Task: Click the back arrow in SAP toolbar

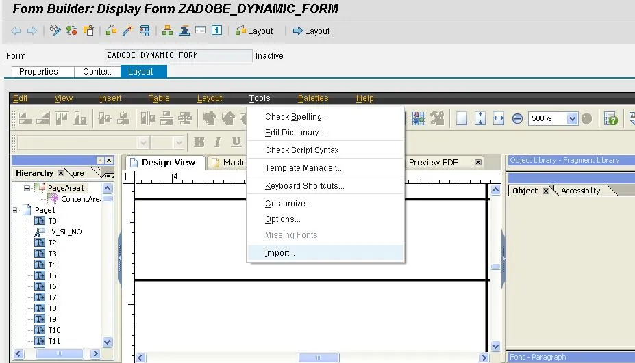Action: tap(16, 31)
